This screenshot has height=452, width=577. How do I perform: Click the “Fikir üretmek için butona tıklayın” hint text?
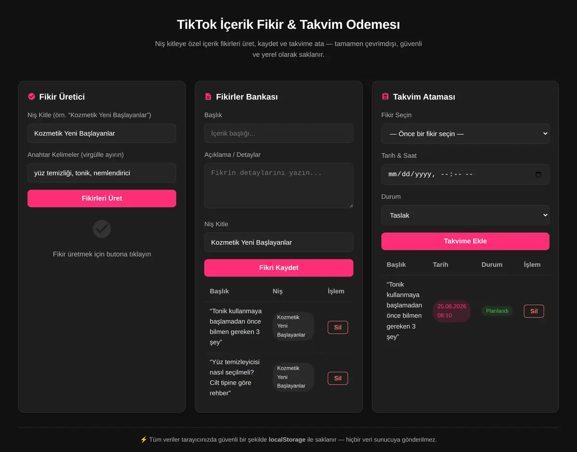pos(102,254)
